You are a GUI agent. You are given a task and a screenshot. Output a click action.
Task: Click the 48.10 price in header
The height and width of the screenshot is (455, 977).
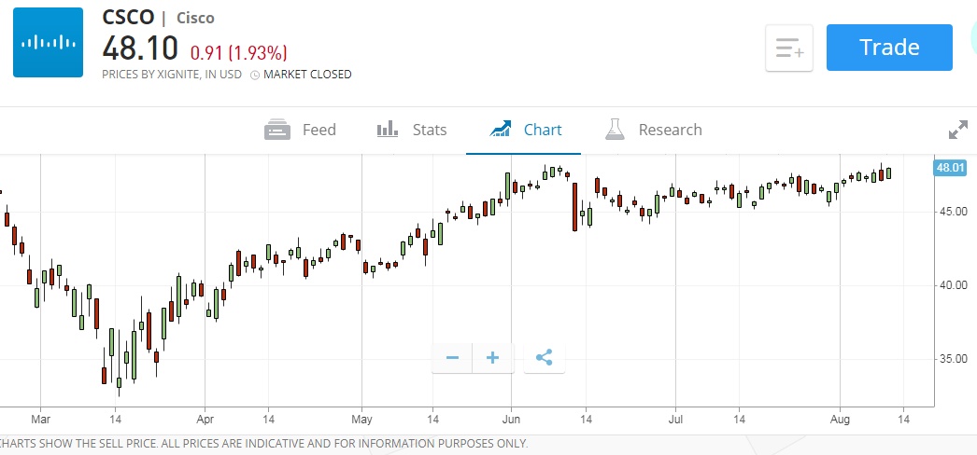point(141,48)
